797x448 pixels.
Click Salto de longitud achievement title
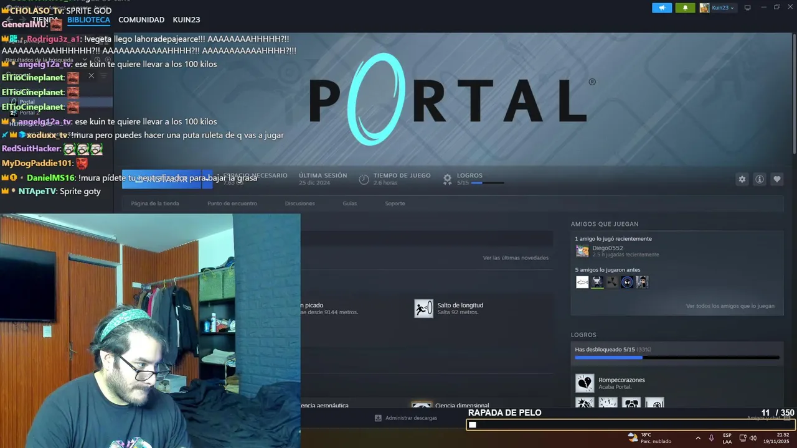click(460, 305)
